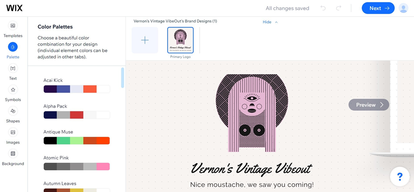Open the help question mark button
Image resolution: width=414 pixels, height=192 pixels.
coord(400,176)
